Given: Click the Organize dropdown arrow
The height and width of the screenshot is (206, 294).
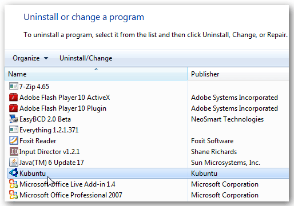Looking at the screenshot, I should pos(46,58).
